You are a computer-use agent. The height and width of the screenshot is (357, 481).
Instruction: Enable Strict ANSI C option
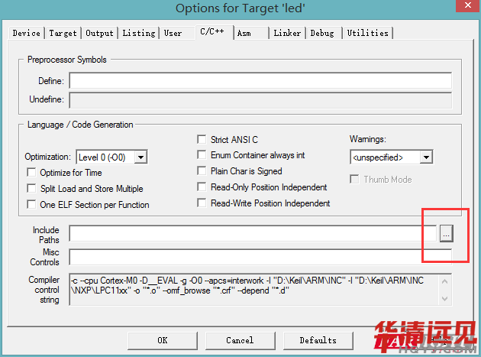point(202,140)
